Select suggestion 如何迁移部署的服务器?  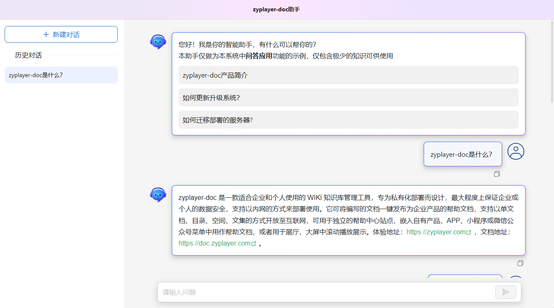point(349,119)
